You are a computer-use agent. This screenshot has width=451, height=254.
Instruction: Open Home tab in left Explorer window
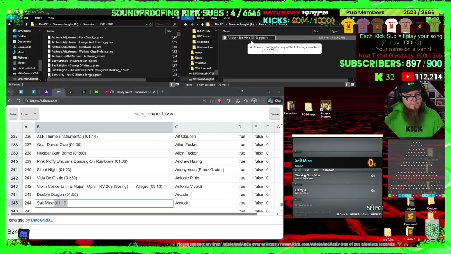coord(25,18)
